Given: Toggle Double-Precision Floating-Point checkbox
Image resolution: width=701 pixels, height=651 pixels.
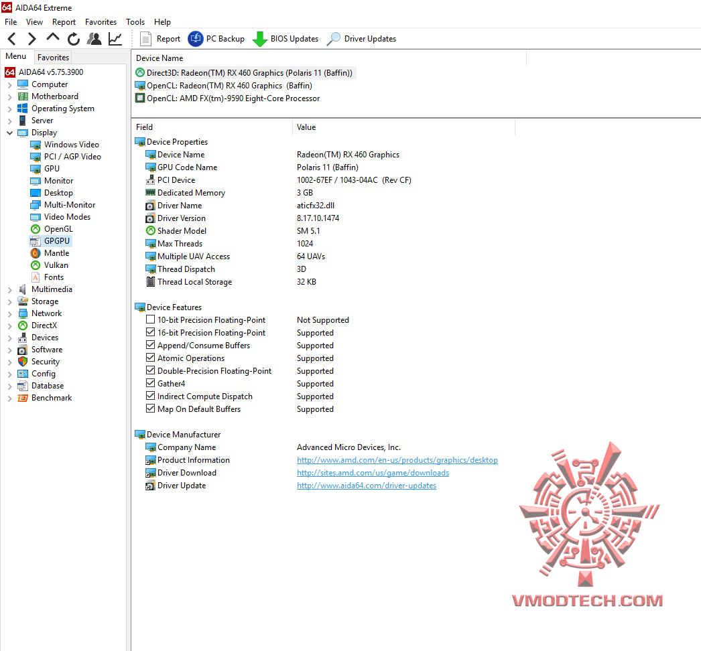Looking at the screenshot, I should (151, 370).
